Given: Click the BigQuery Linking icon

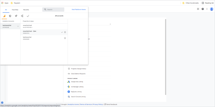Looking at the screenshot, I should (x=69, y=92).
